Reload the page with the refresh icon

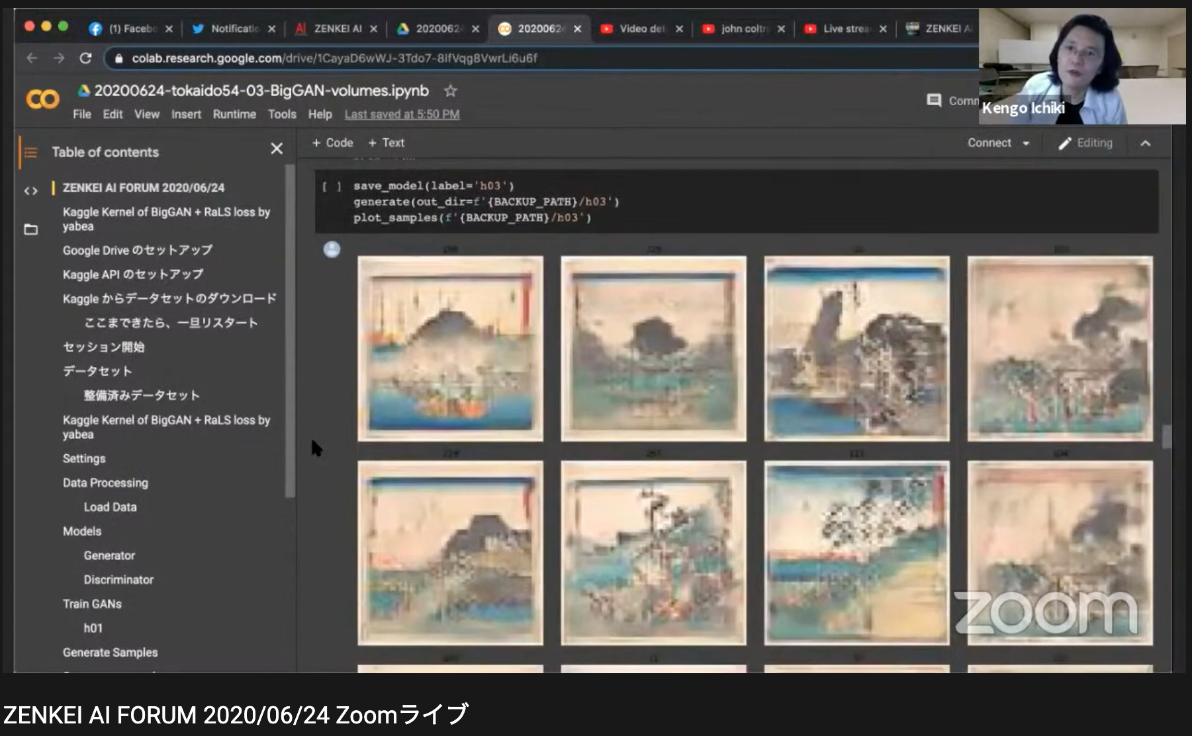[85, 58]
